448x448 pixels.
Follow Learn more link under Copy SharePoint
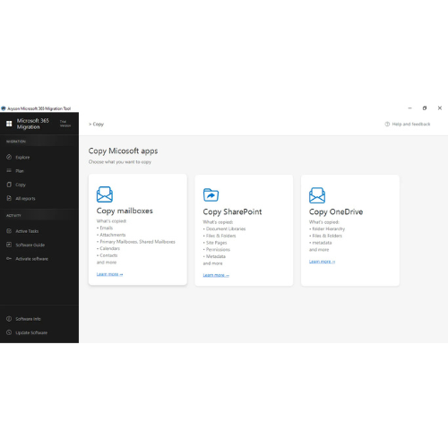(x=216, y=275)
